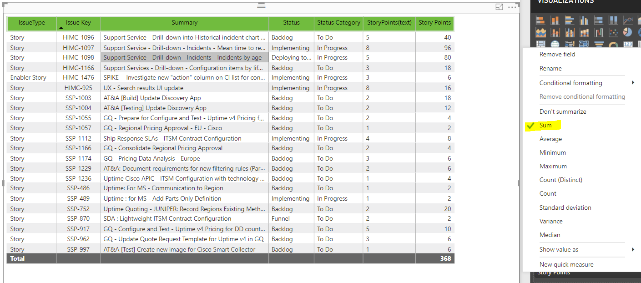Select Maximum aggregation
The width and height of the screenshot is (641, 283).
553,166
